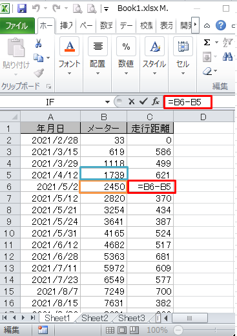
Task: Select the 数式 Formulas ribbon tab
Action: tap(107, 26)
